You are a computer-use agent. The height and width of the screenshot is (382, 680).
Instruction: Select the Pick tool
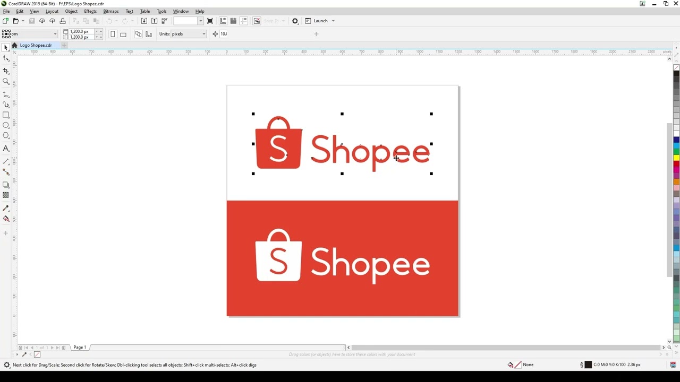[x=6, y=48]
